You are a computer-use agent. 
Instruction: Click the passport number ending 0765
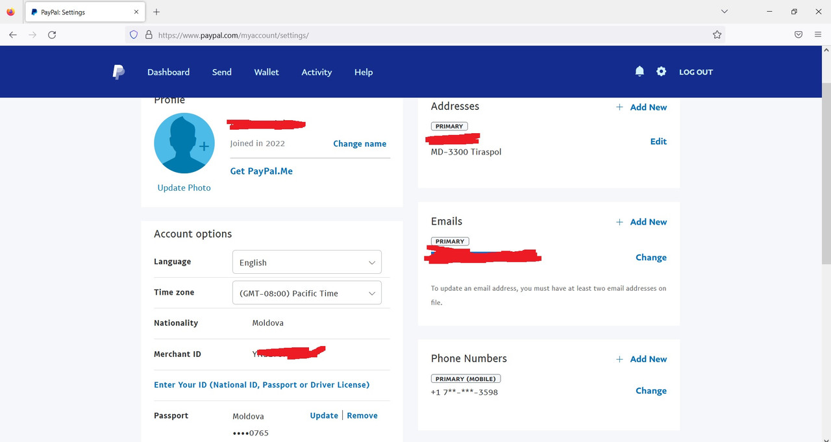(251, 433)
